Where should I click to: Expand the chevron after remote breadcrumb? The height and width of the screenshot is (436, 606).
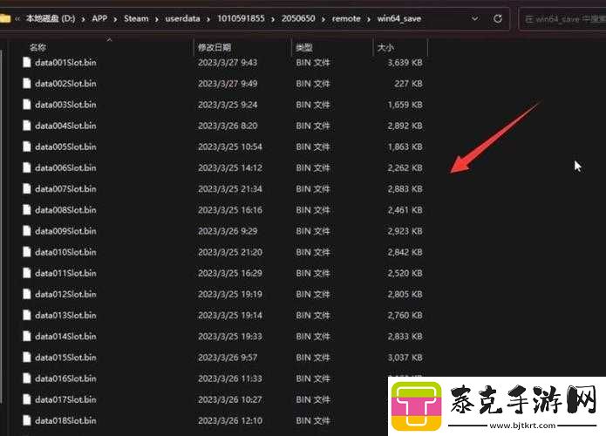[x=369, y=19]
